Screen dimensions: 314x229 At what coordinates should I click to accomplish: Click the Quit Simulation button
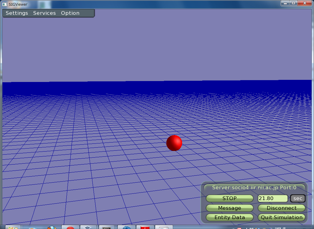281,217
